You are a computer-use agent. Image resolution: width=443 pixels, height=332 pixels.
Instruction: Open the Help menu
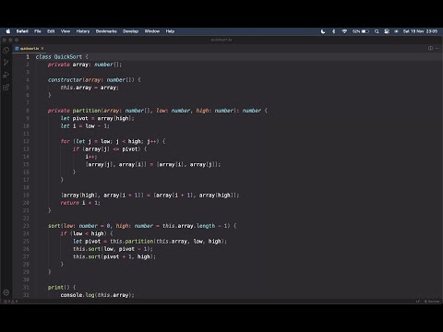170,31
